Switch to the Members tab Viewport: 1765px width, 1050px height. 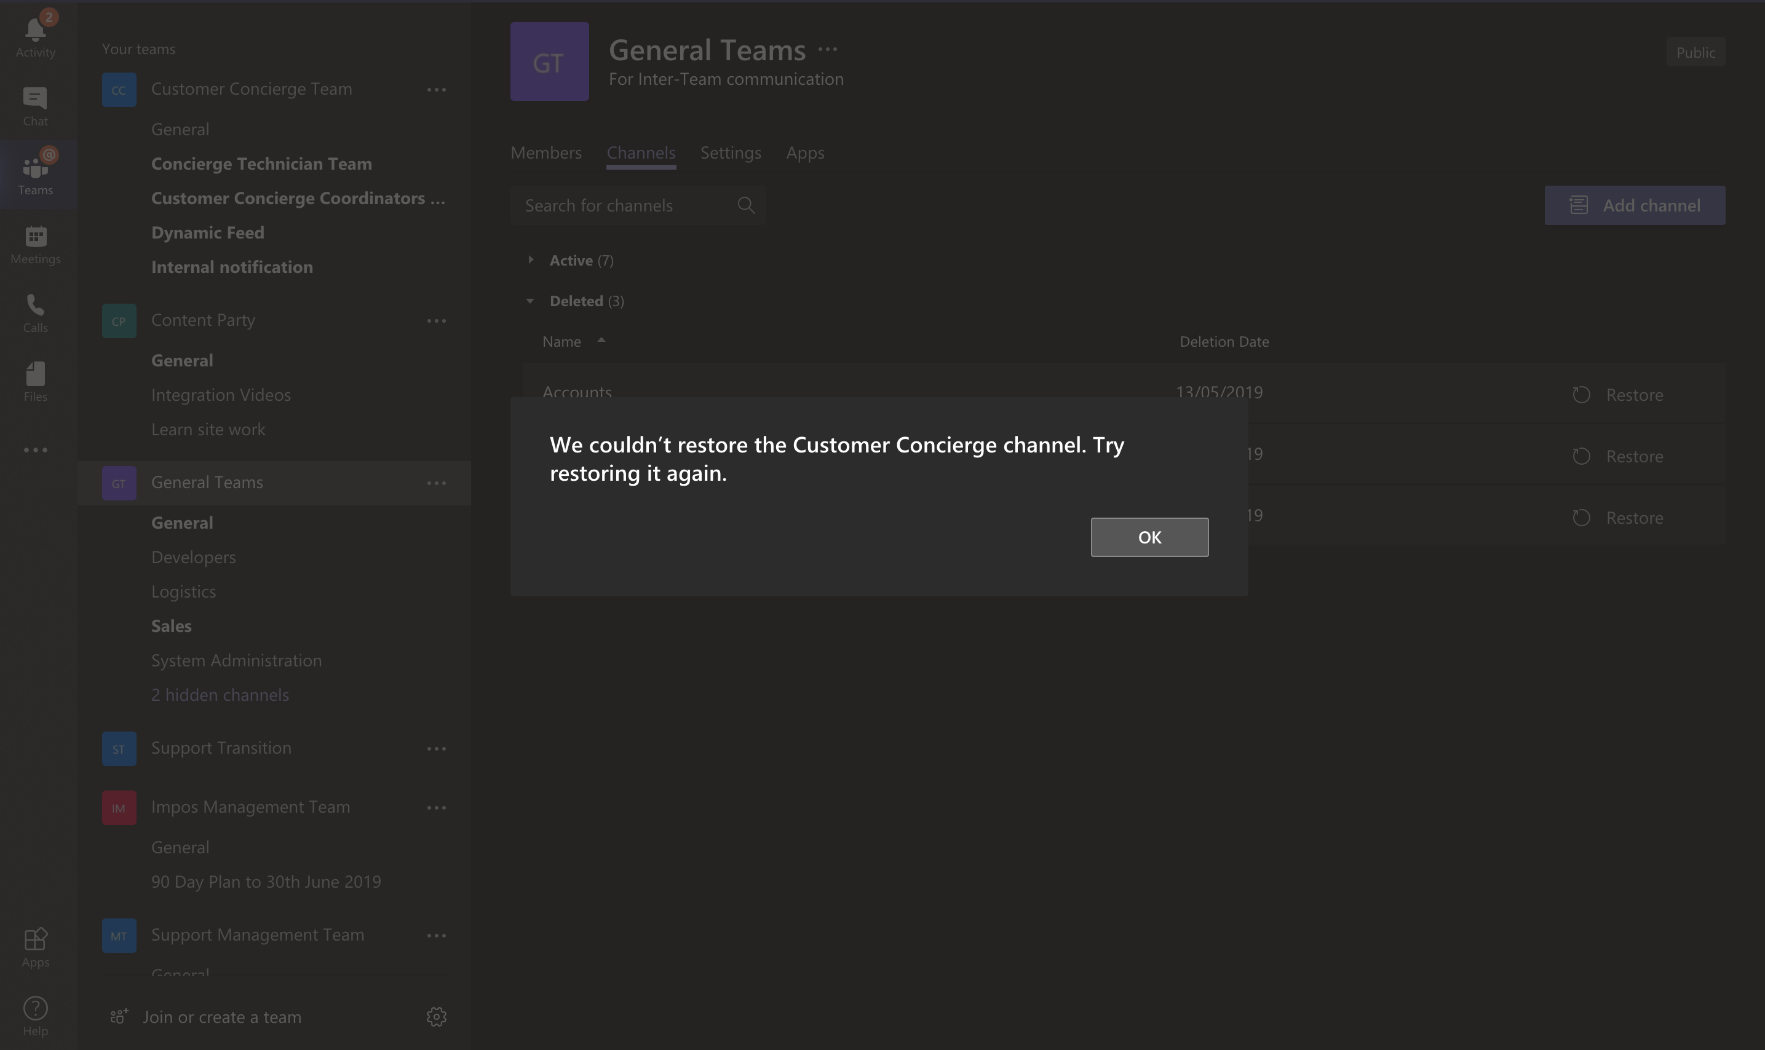545,153
